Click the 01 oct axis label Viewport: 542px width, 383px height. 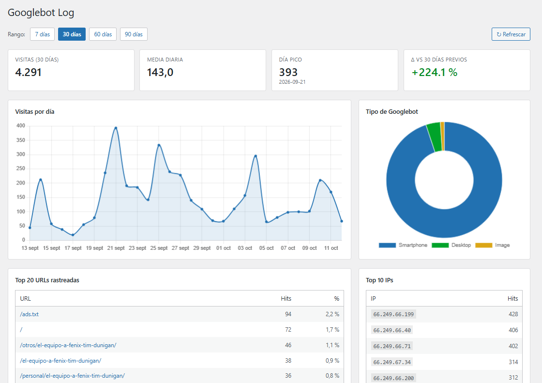[x=223, y=248]
